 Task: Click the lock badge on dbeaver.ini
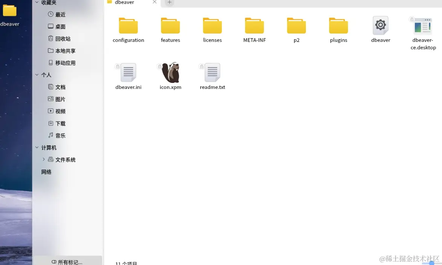[x=118, y=66]
